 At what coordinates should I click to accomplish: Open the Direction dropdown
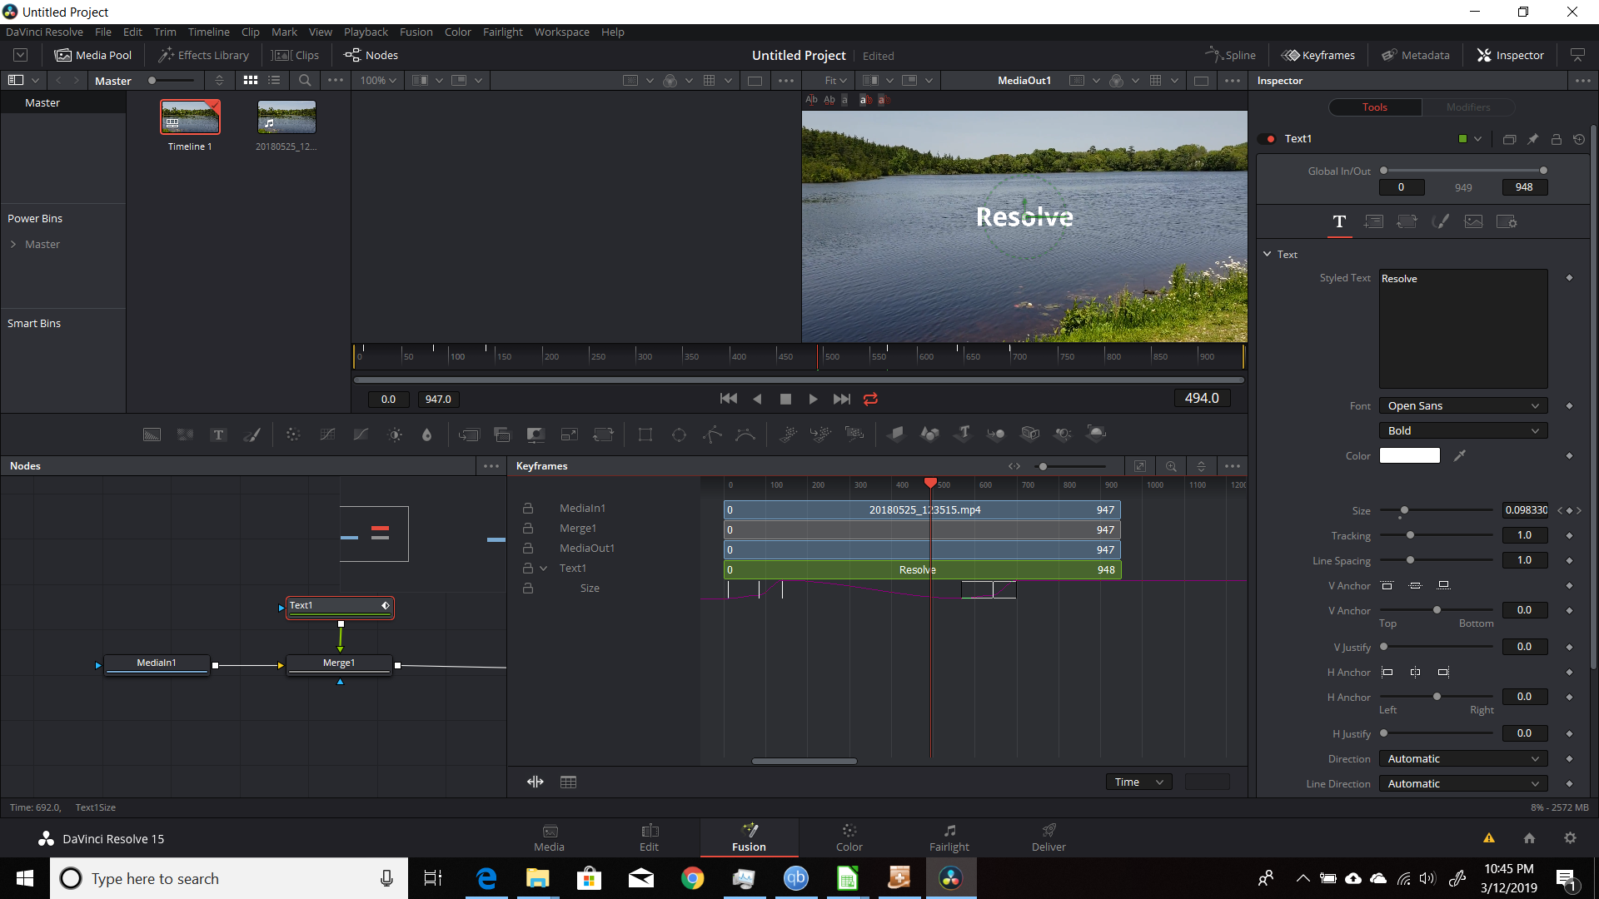tap(1463, 758)
